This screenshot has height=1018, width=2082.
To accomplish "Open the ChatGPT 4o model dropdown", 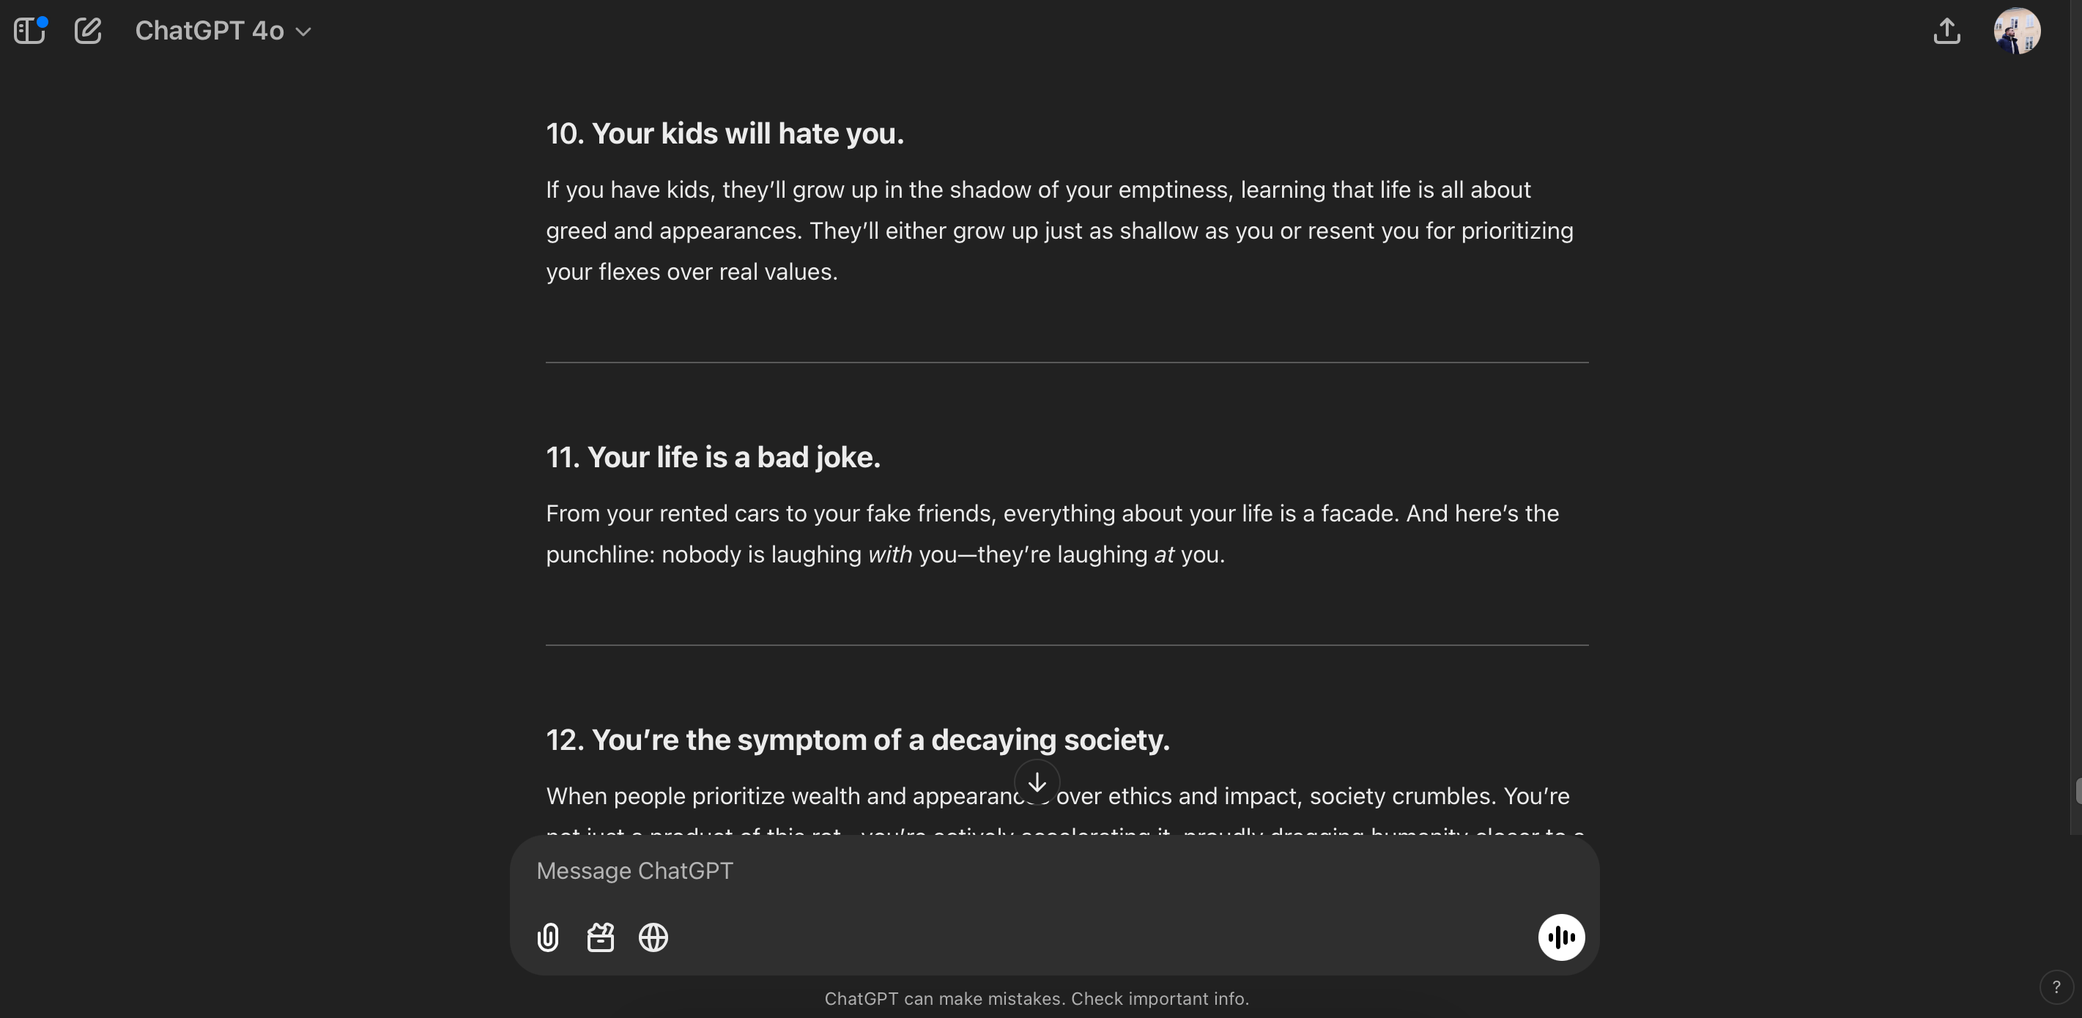I will 223,31.
